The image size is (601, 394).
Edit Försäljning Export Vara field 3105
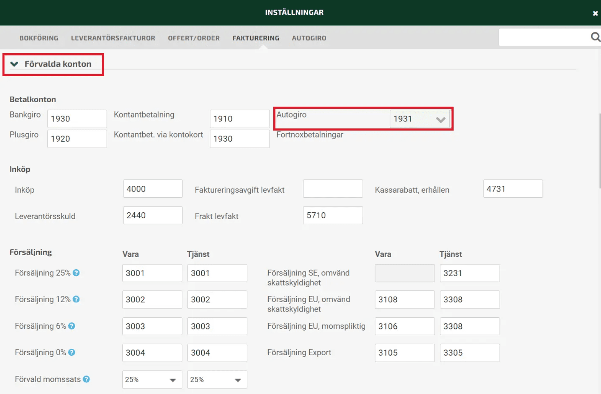(405, 353)
